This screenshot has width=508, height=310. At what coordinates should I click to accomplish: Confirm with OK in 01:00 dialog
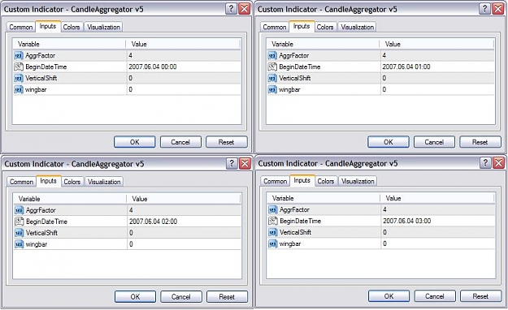pos(389,142)
